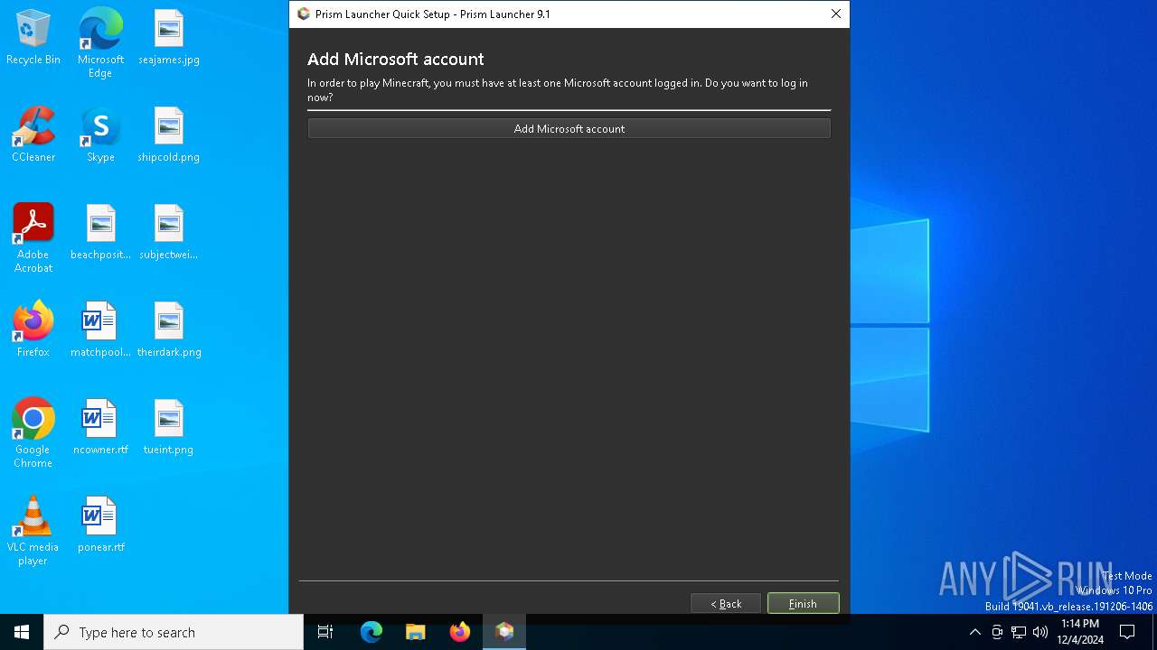This screenshot has width=1157, height=650.
Task: Open Task View on the taskbar
Action: (325, 632)
